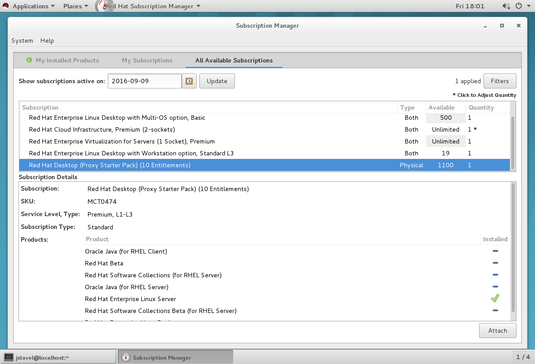Click the Attach button

[498, 331]
